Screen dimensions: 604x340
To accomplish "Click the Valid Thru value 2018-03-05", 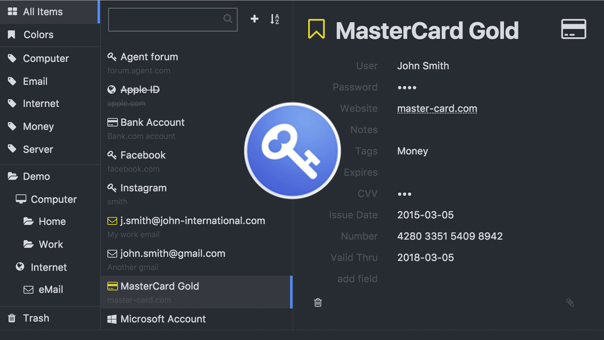I will pyautogui.click(x=425, y=258).
